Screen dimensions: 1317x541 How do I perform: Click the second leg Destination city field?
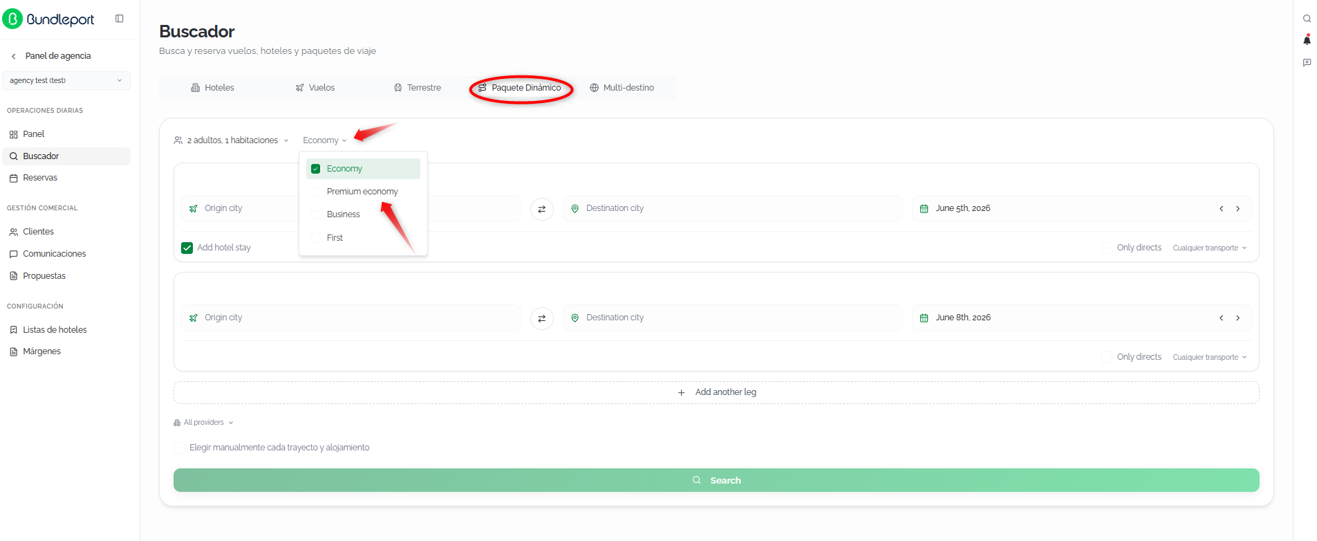point(733,318)
